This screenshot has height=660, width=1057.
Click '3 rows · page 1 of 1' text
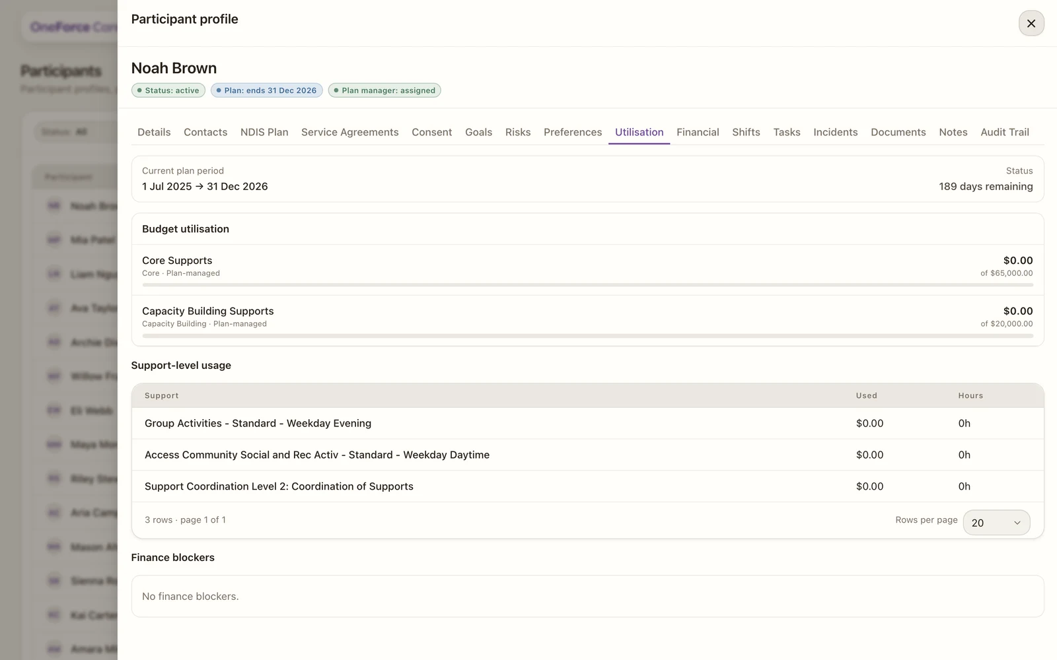pos(185,520)
